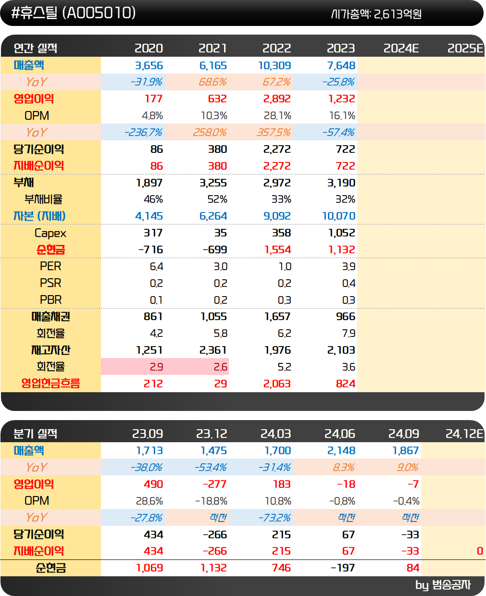Viewport: 486px width, 596px height.
Task: Click the 부채비율 row label
Action: click(x=43, y=199)
